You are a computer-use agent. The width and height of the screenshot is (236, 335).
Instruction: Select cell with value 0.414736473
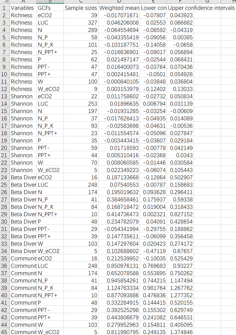pyautogui.click(x=119, y=214)
